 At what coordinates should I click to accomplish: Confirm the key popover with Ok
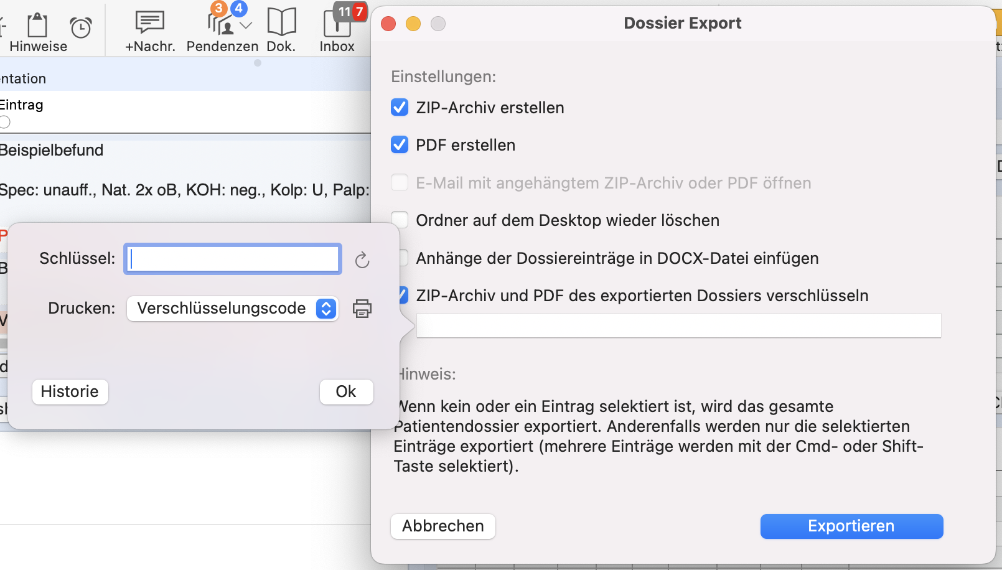click(346, 391)
